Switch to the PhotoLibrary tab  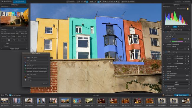click(6, 2)
